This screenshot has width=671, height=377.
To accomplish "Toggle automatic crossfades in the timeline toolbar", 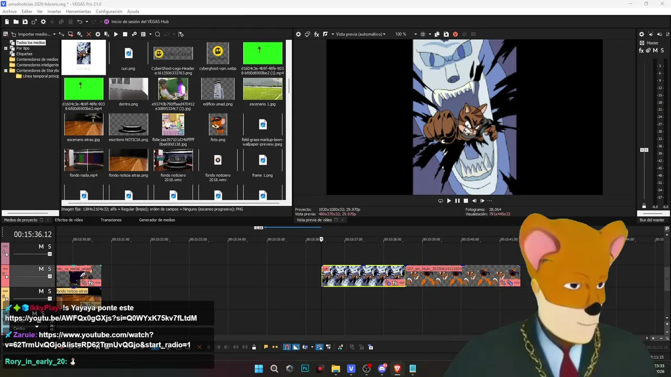I will click(x=296, y=347).
